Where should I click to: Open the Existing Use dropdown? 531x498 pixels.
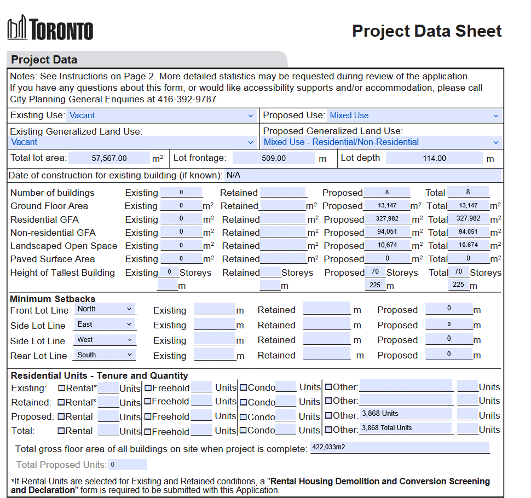[x=161, y=115]
